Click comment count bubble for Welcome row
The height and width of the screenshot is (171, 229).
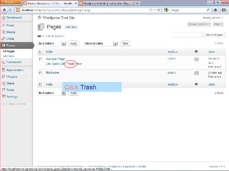coord(196,73)
